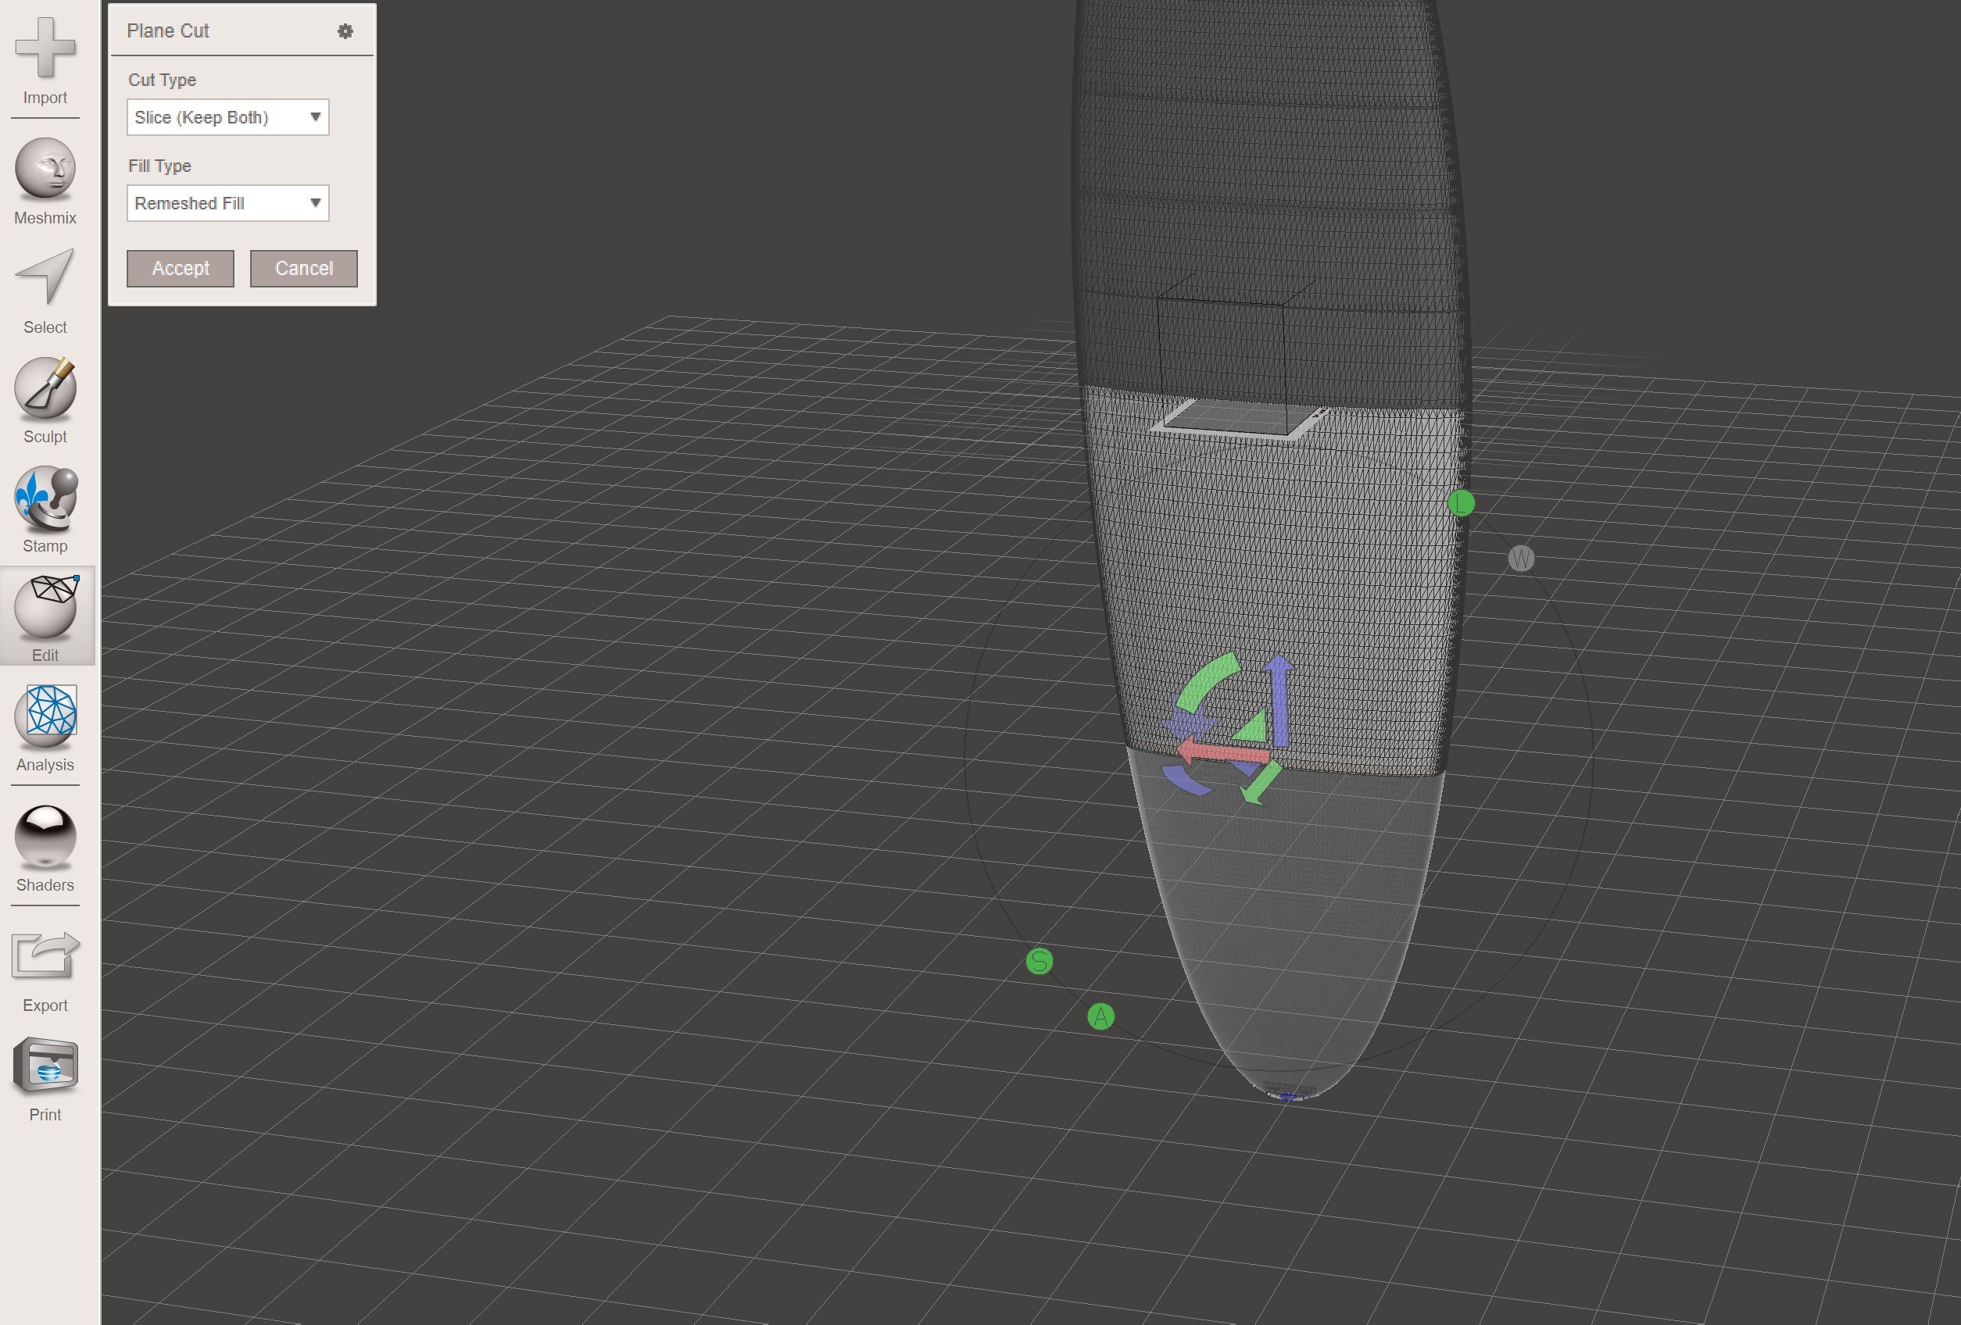Open the Cut Type dropdown
The width and height of the screenshot is (1961, 1325).
tap(227, 117)
